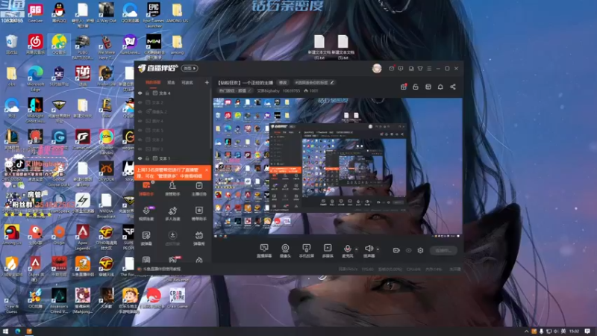The width and height of the screenshot is (597, 336).
Task: Add a multimedia source (多媒体)
Action: pyautogui.click(x=328, y=251)
